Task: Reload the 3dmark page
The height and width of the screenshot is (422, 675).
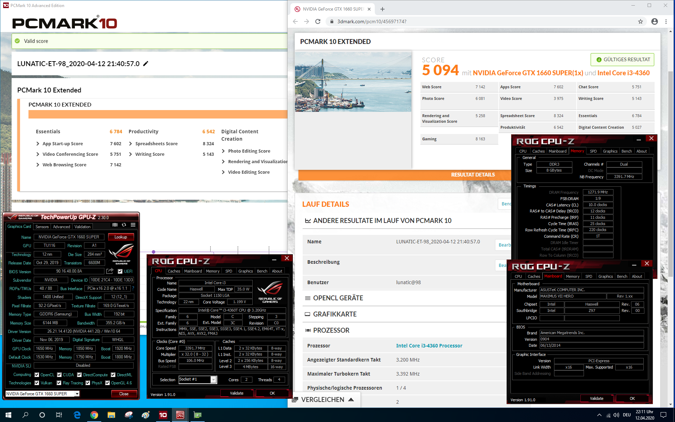Action: click(x=318, y=21)
